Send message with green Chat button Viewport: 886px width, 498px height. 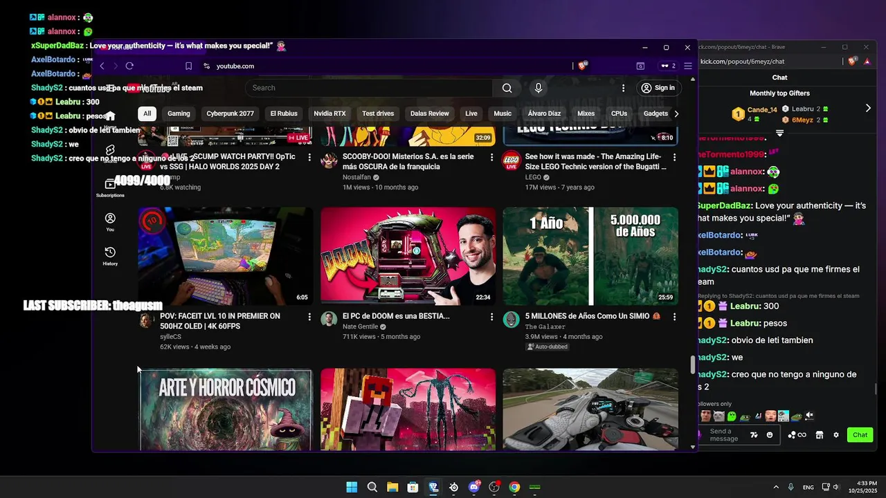[x=860, y=435]
